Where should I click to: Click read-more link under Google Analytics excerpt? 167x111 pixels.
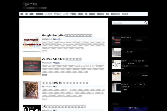tap(45, 51)
